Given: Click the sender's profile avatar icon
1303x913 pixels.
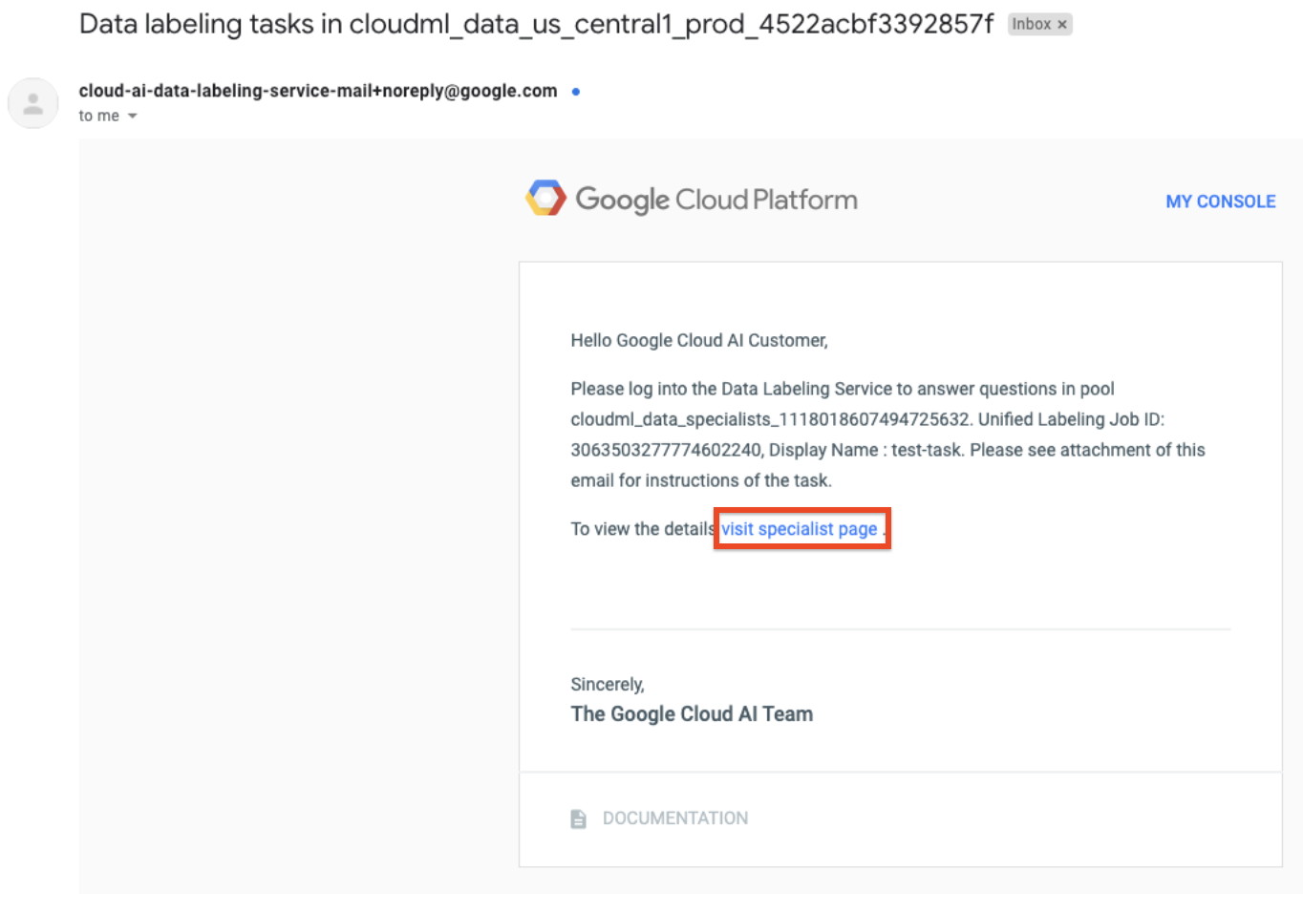Looking at the screenshot, I should [x=33, y=103].
